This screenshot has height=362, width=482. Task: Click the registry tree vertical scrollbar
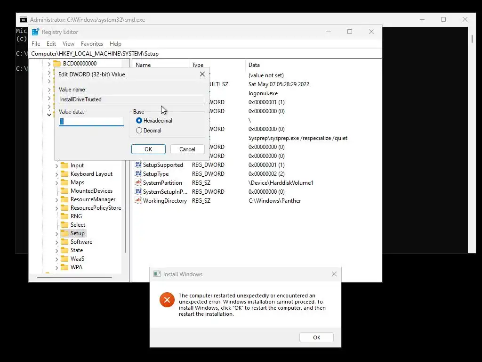tap(125, 206)
